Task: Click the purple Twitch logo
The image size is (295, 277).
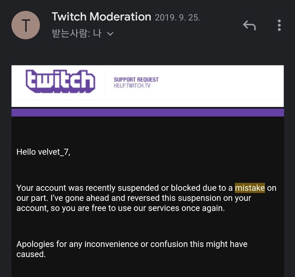Action: (60, 81)
